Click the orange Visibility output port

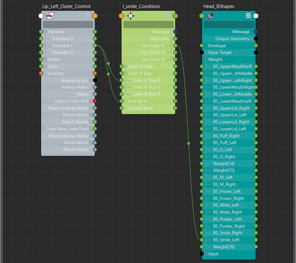[95, 73]
